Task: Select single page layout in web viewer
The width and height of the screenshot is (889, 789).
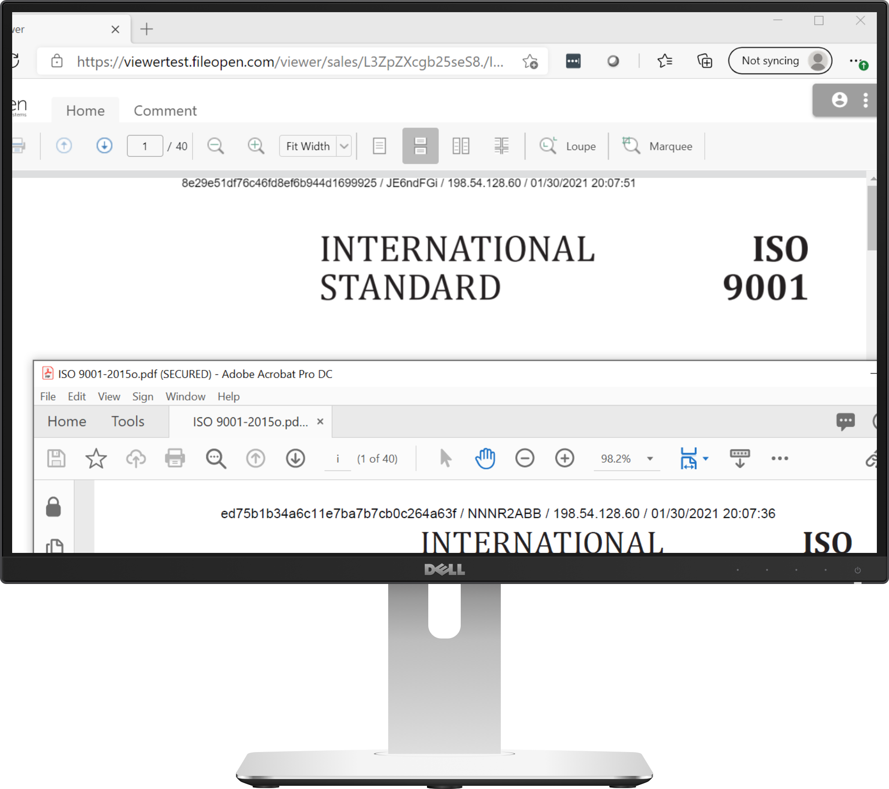Action: (x=380, y=146)
